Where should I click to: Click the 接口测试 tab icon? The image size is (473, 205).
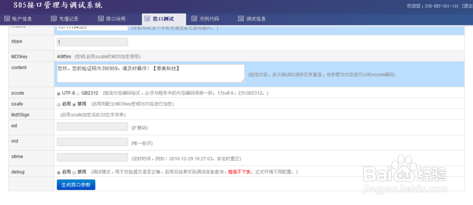pyautogui.click(x=148, y=19)
